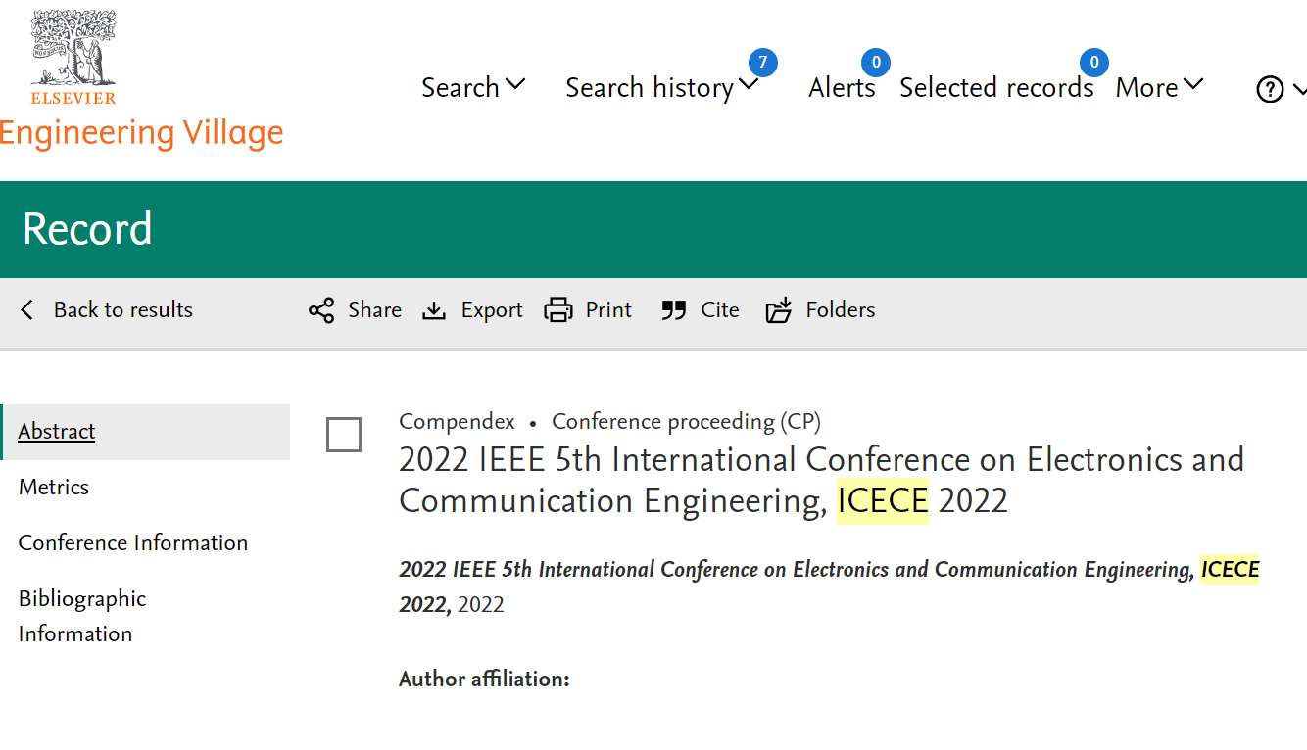Click highlighted ICECE in the title
The image size is (1307, 750).
[x=882, y=501]
